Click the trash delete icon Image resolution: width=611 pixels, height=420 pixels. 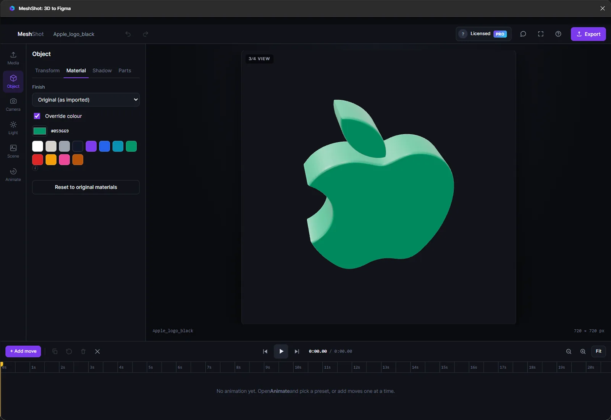pyautogui.click(x=83, y=351)
